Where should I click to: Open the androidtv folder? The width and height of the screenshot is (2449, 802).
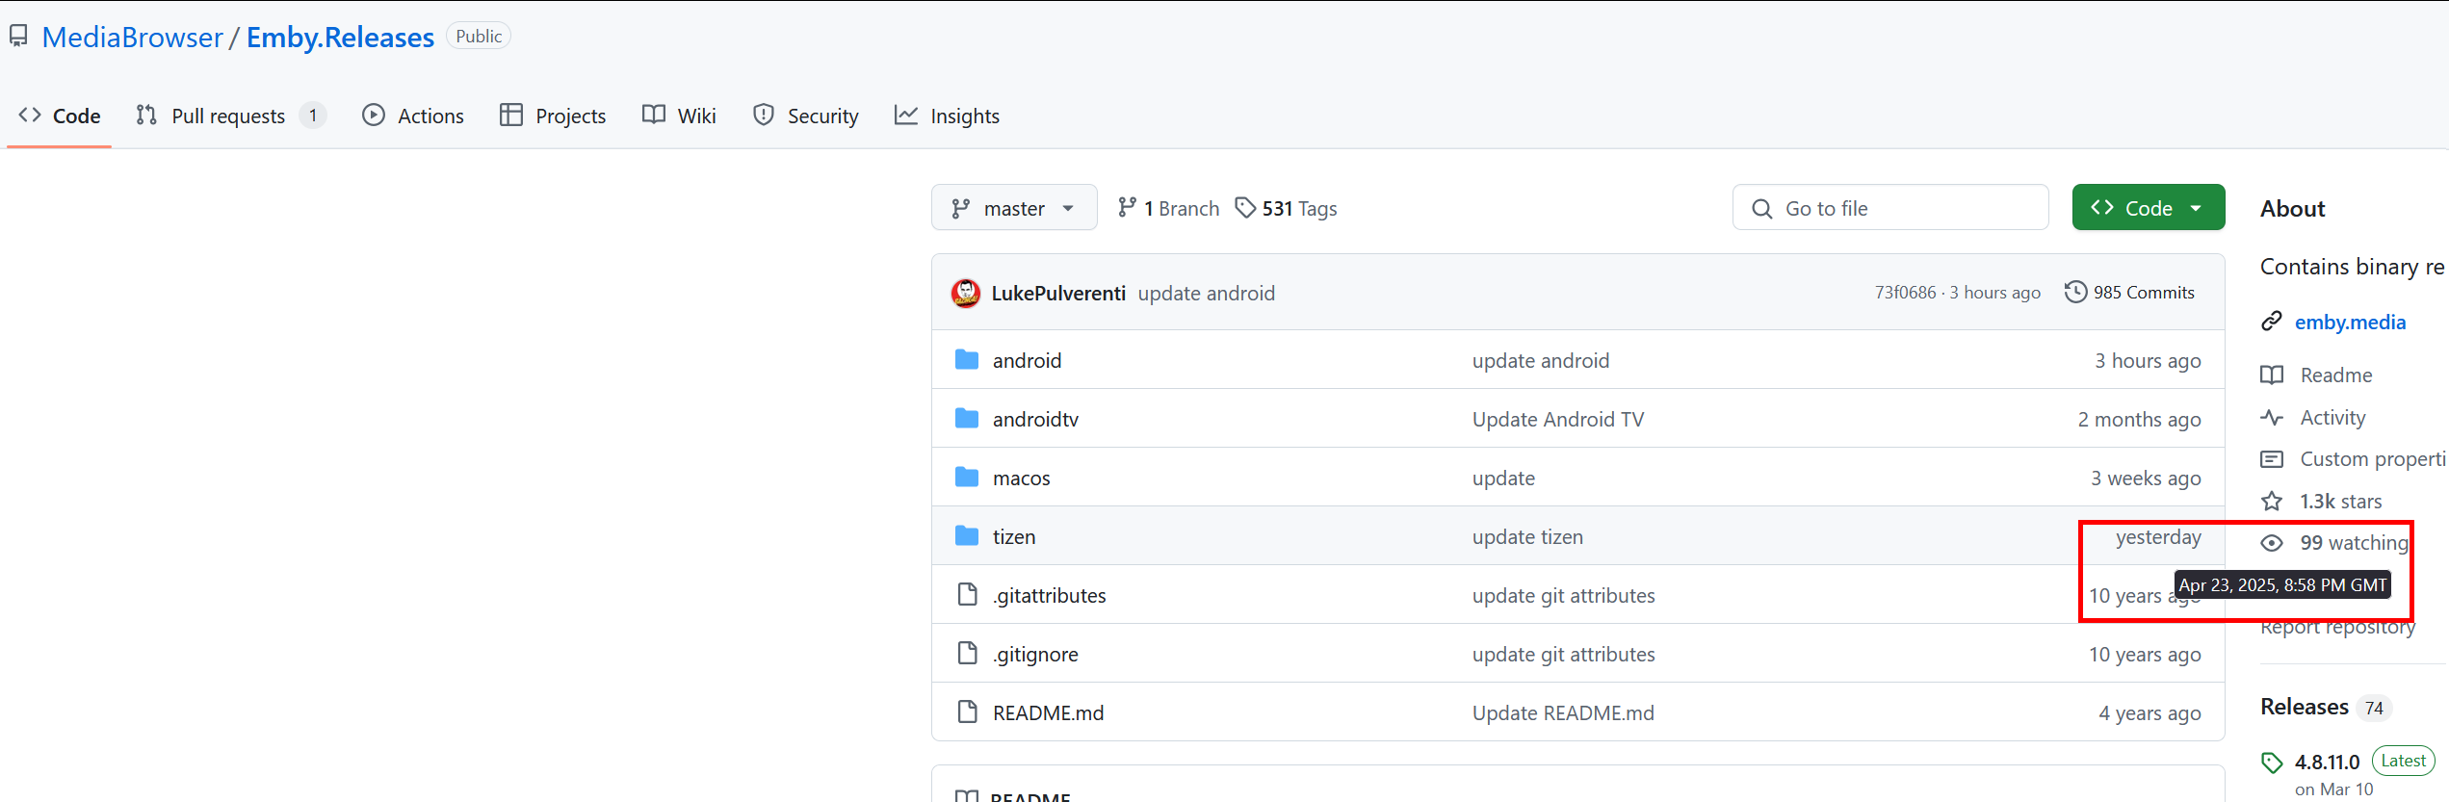(x=1035, y=419)
